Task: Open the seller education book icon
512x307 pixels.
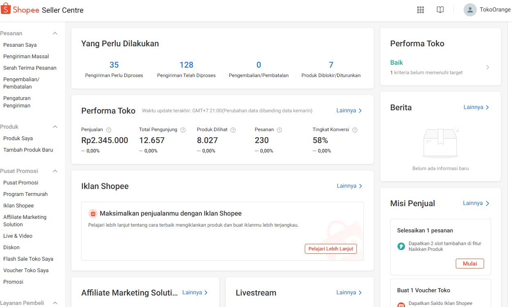Action: tap(440, 10)
